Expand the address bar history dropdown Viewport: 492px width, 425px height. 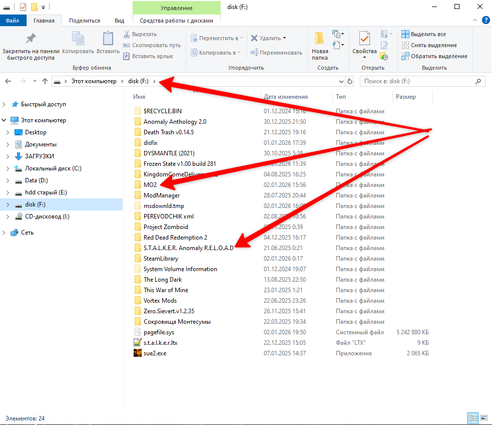coord(341,81)
